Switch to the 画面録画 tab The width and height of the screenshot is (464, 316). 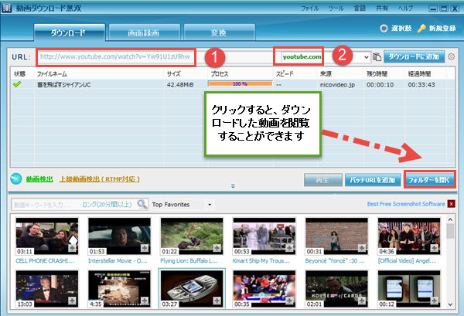[x=144, y=32]
